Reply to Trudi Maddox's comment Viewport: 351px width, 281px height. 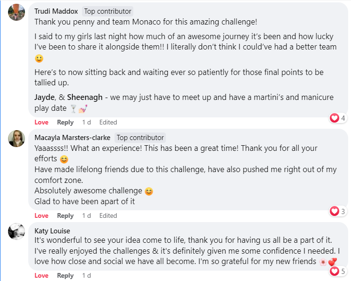click(x=65, y=122)
